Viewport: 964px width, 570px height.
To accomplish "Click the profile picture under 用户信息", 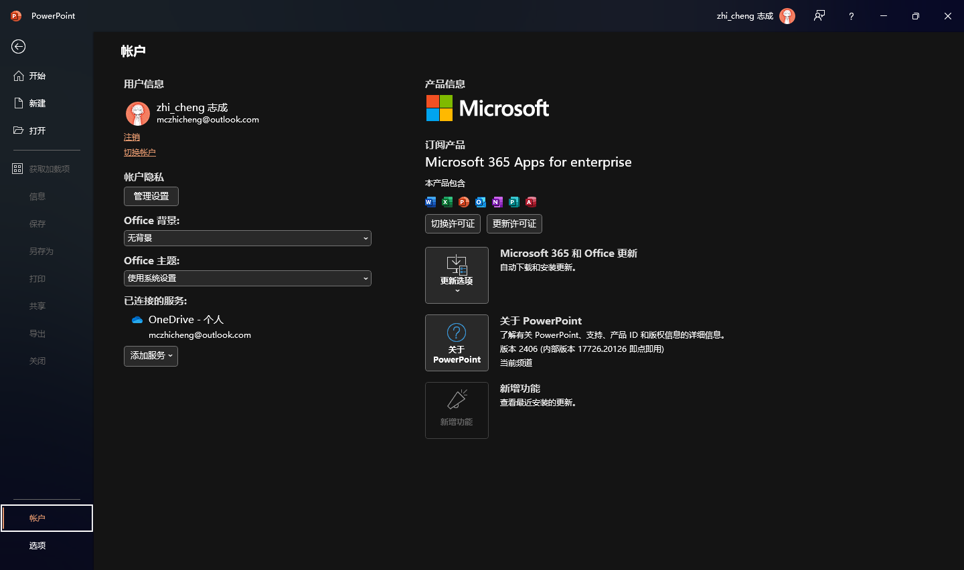I will pos(138,114).
